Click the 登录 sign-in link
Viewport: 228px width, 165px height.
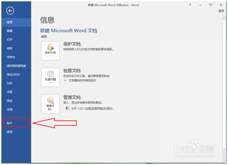[x=221, y=11]
